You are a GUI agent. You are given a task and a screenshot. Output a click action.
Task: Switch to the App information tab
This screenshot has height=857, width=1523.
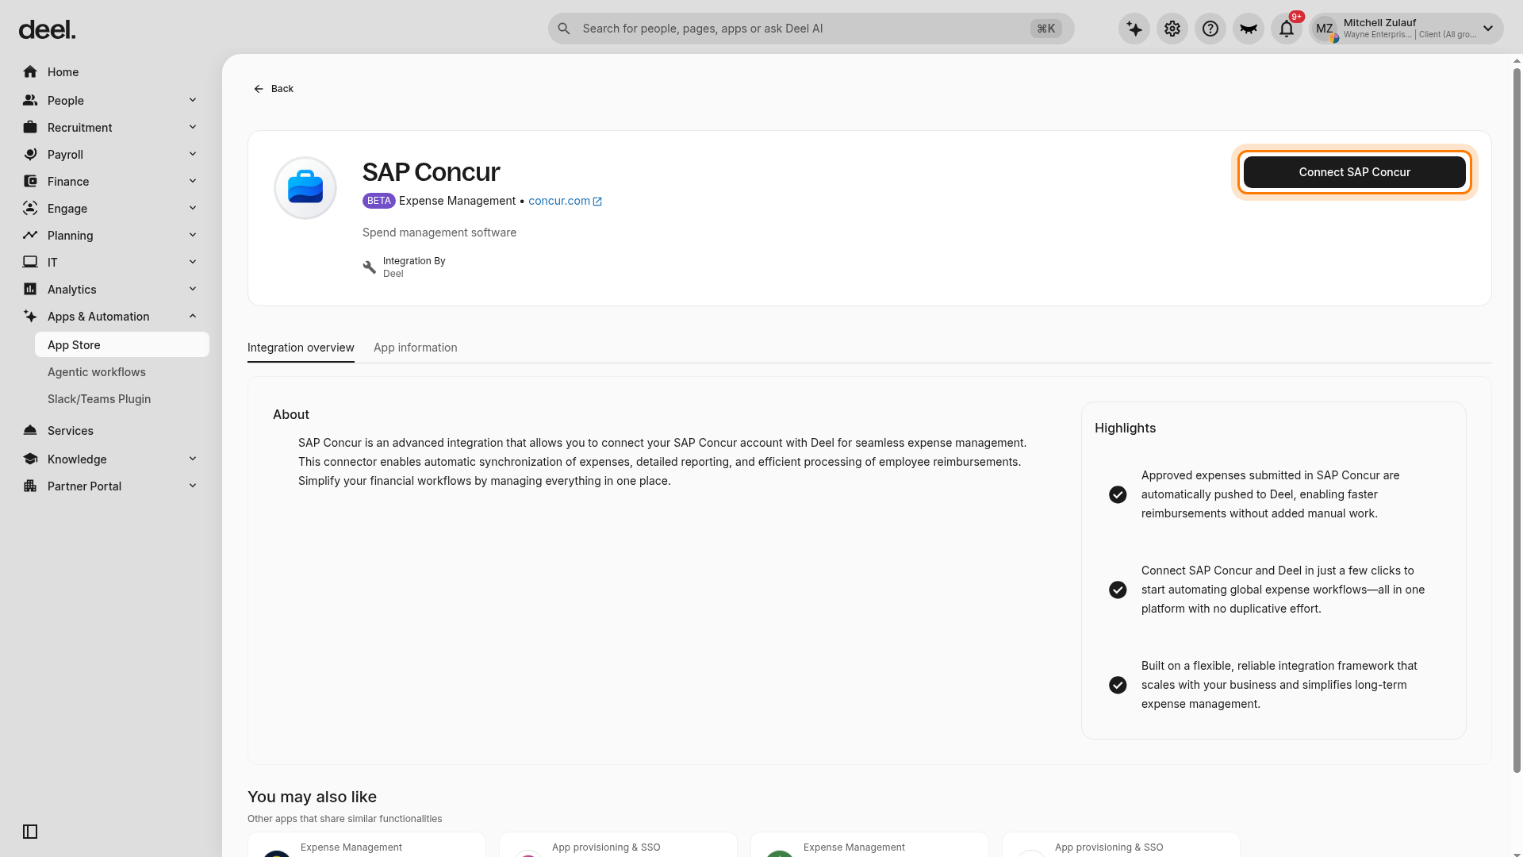click(416, 348)
